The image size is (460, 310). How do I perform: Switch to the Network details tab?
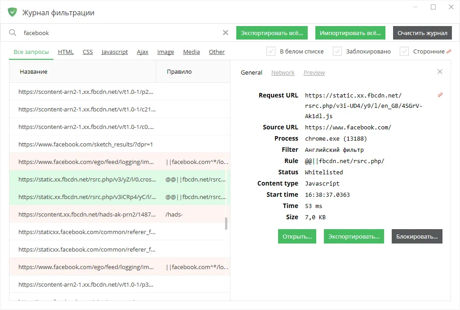pyautogui.click(x=283, y=72)
